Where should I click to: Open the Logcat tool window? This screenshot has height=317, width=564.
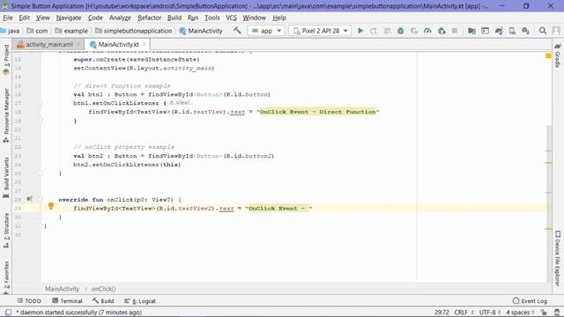140,301
